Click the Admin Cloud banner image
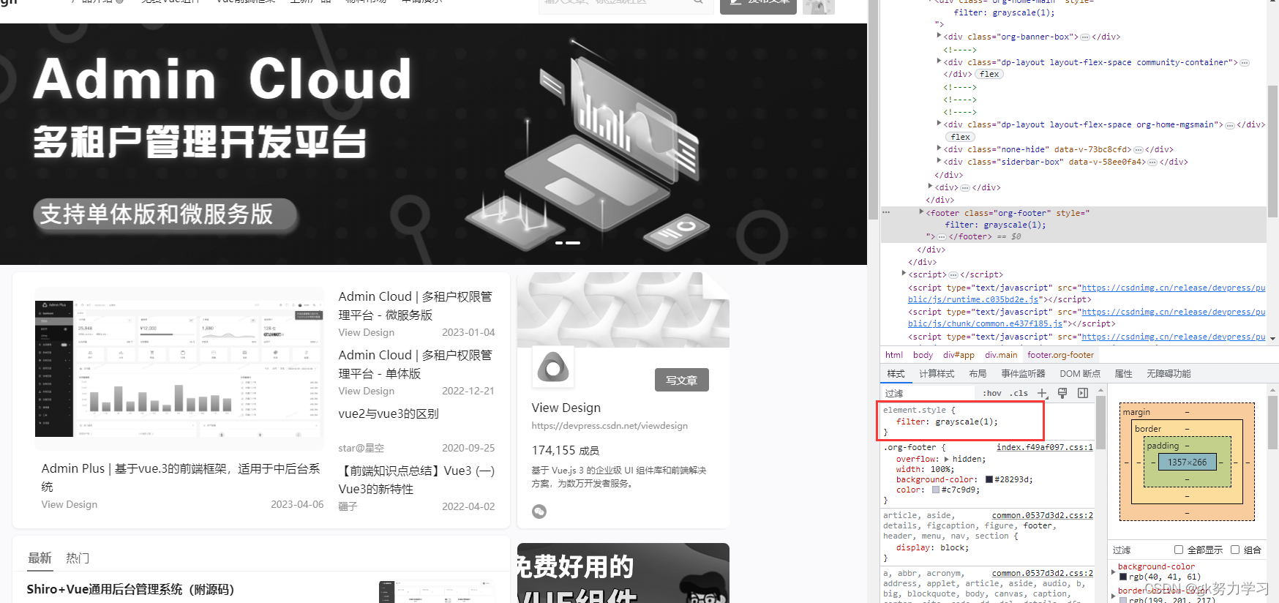1279x603 pixels. pyautogui.click(x=433, y=144)
